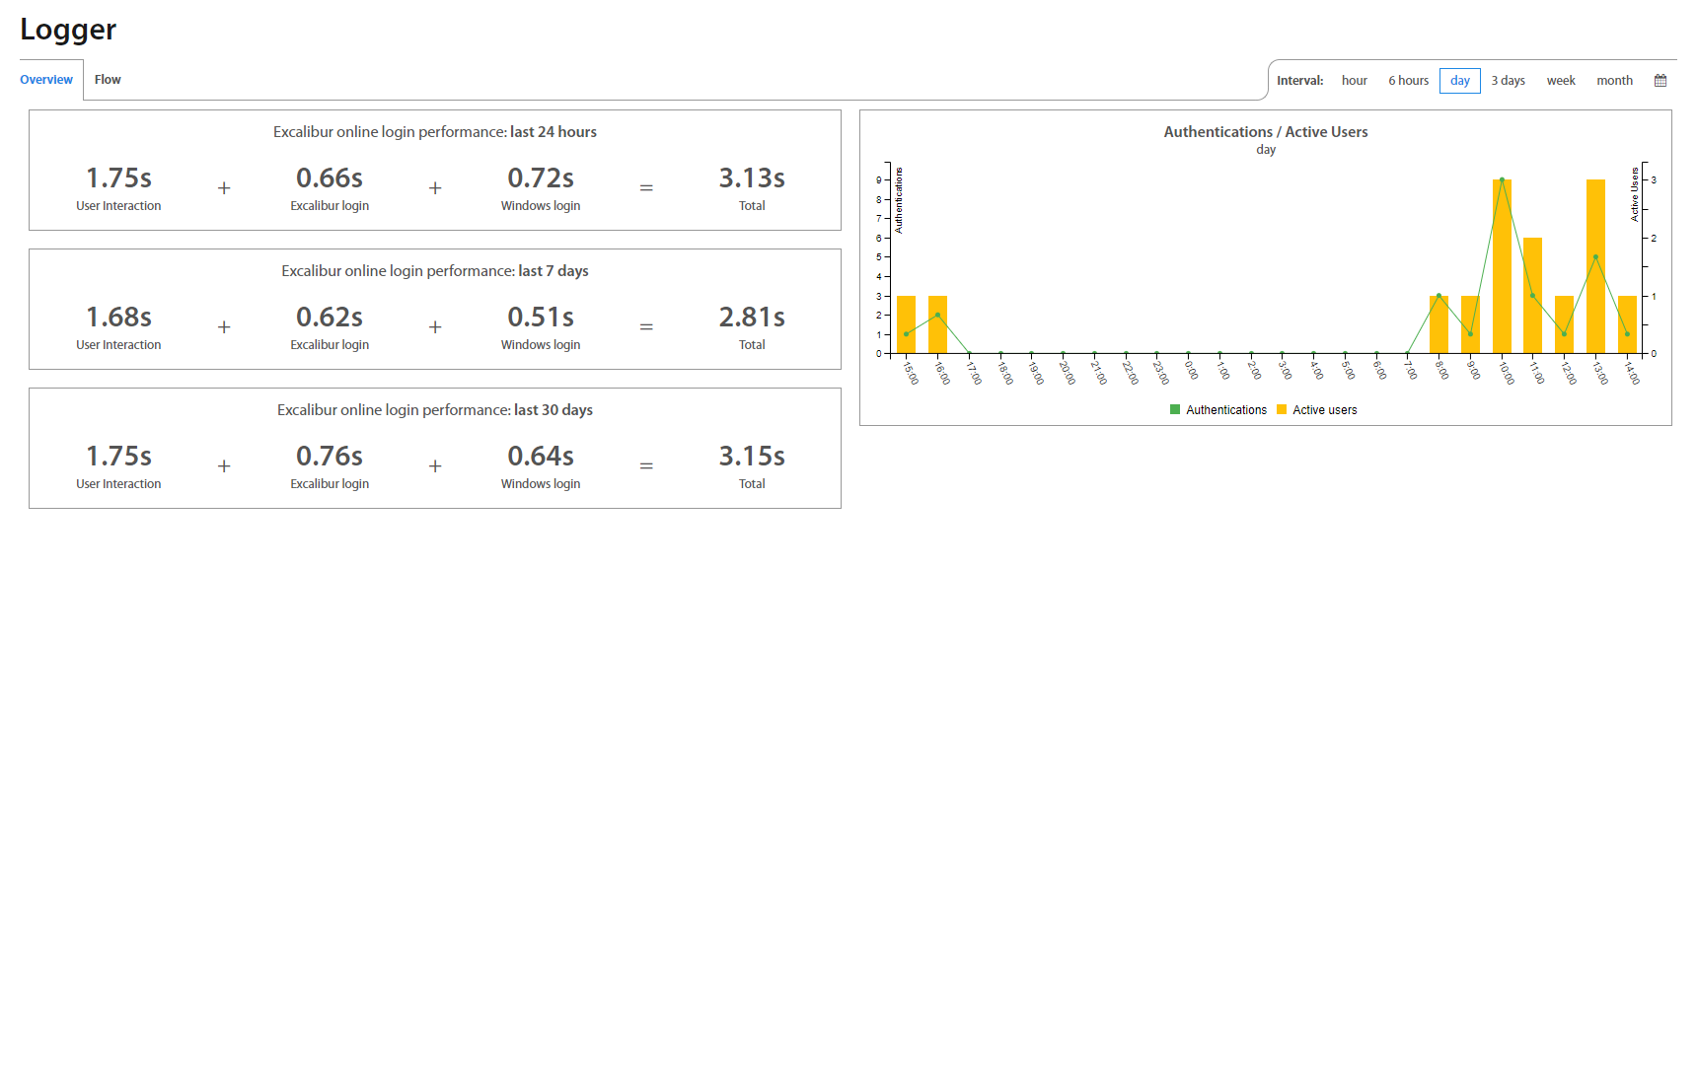Switch to the Flow tab
The image size is (1697, 1065).
(x=108, y=80)
